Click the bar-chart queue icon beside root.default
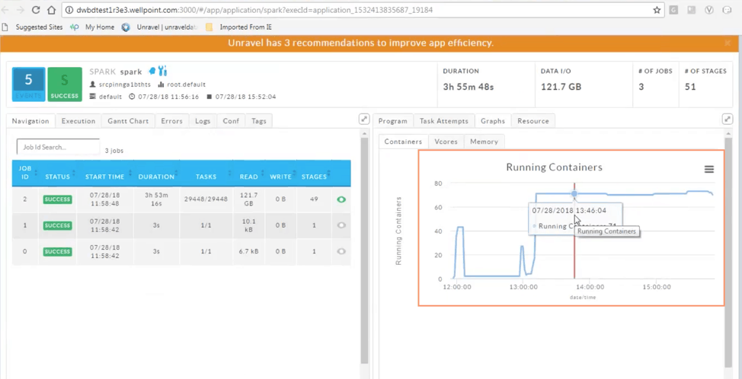This screenshot has height=379, width=742. pyautogui.click(x=161, y=84)
